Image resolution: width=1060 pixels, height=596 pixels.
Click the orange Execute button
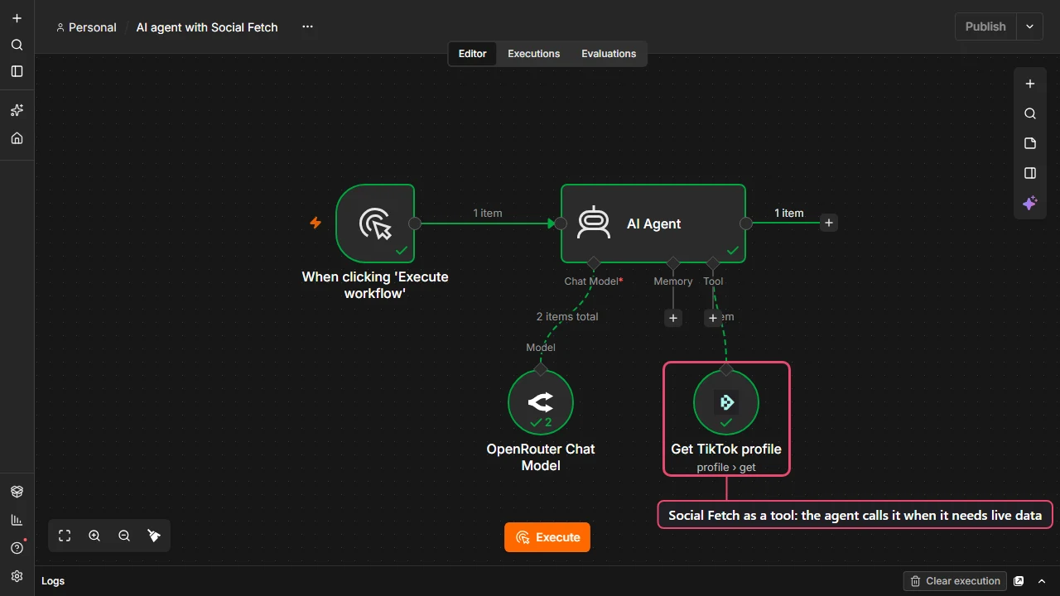[x=547, y=537]
